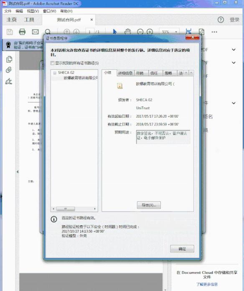Click the certificate tree horizontal scrollbar

[x=74, y=209]
